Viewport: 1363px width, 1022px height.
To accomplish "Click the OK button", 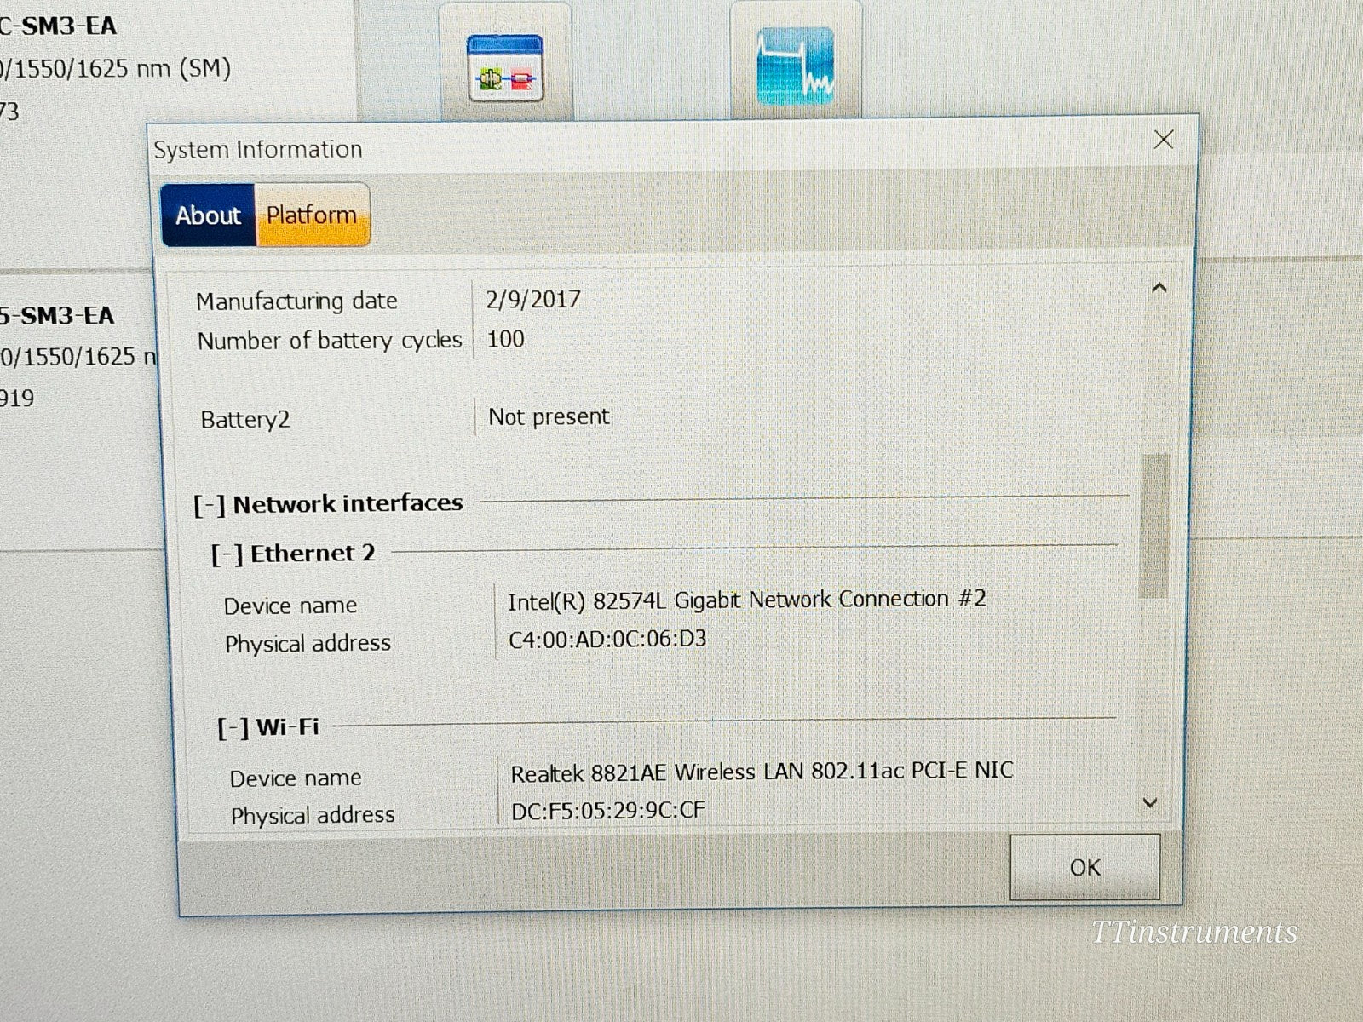I will click(1084, 867).
